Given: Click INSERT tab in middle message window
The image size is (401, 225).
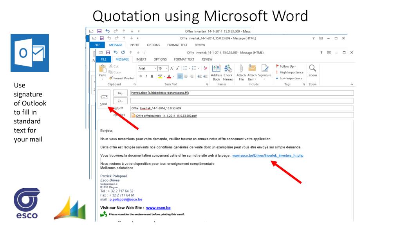Looking at the screenshot, I should click(x=135, y=45).
